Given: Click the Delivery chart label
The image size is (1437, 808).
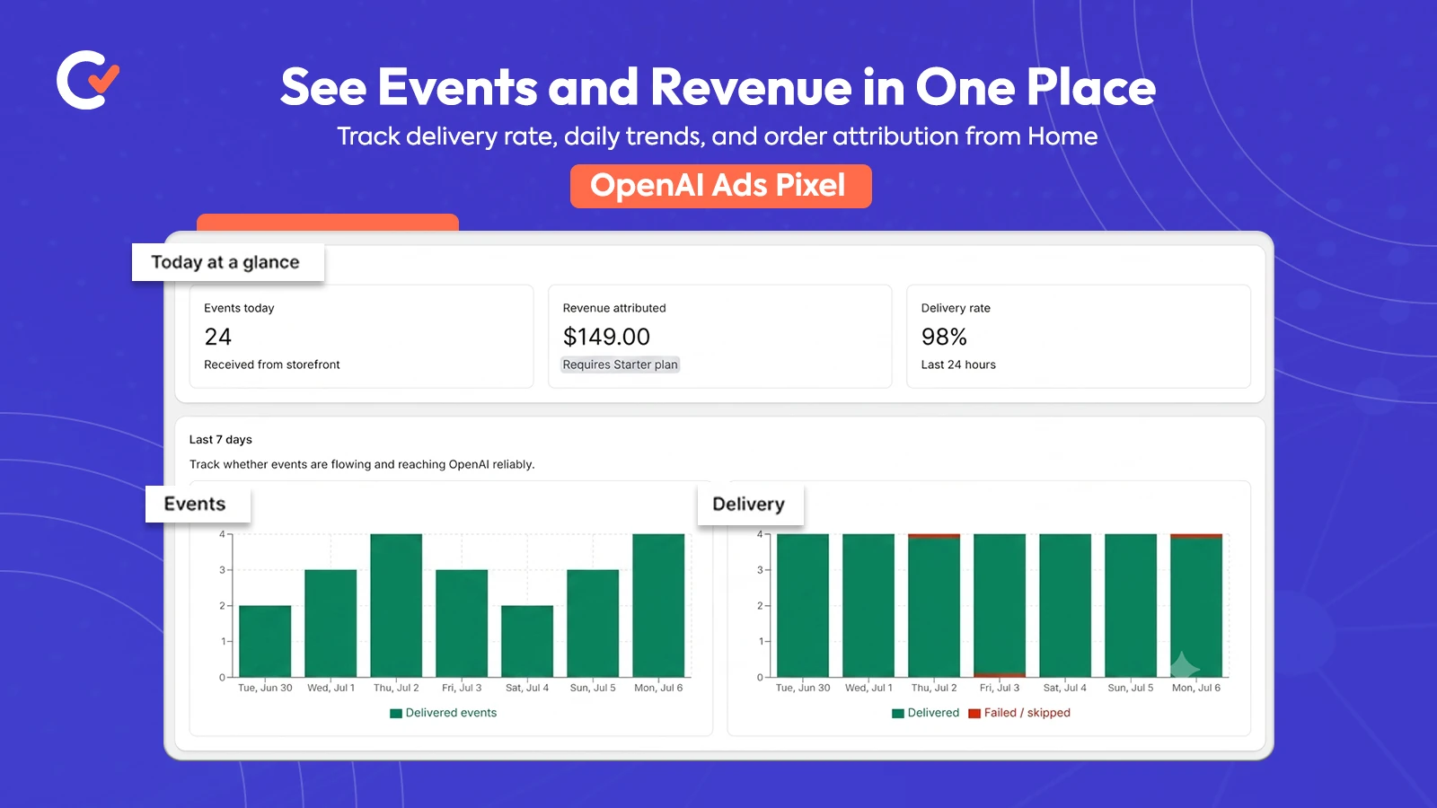Looking at the screenshot, I should [x=750, y=505].
